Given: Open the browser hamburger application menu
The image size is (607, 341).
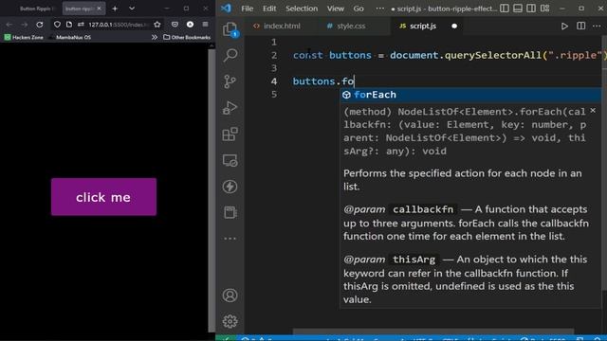Looking at the screenshot, I should pos(205,25).
